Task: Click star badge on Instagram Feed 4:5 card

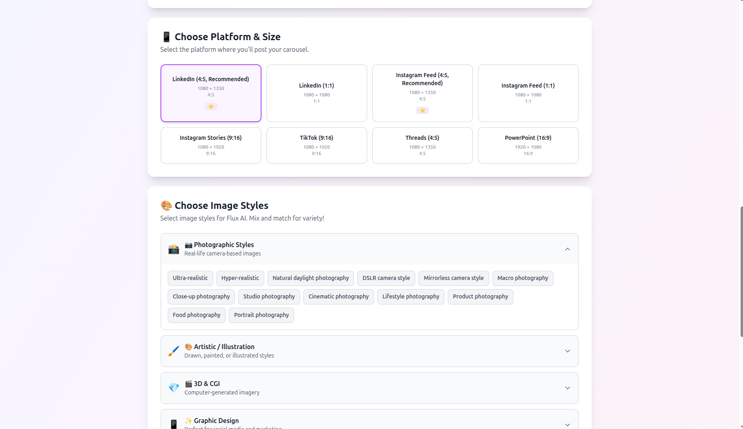Action: pyautogui.click(x=422, y=110)
